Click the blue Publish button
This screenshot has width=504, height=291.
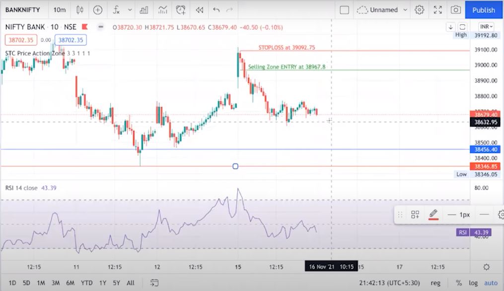[484, 9]
